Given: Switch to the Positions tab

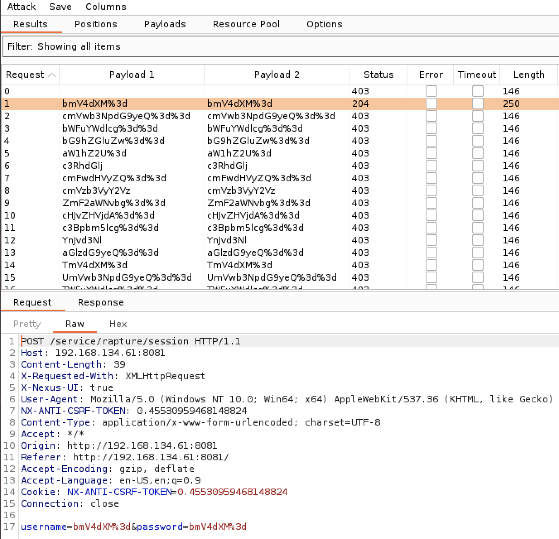Looking at the screenshot, I should tap(96, 24).
